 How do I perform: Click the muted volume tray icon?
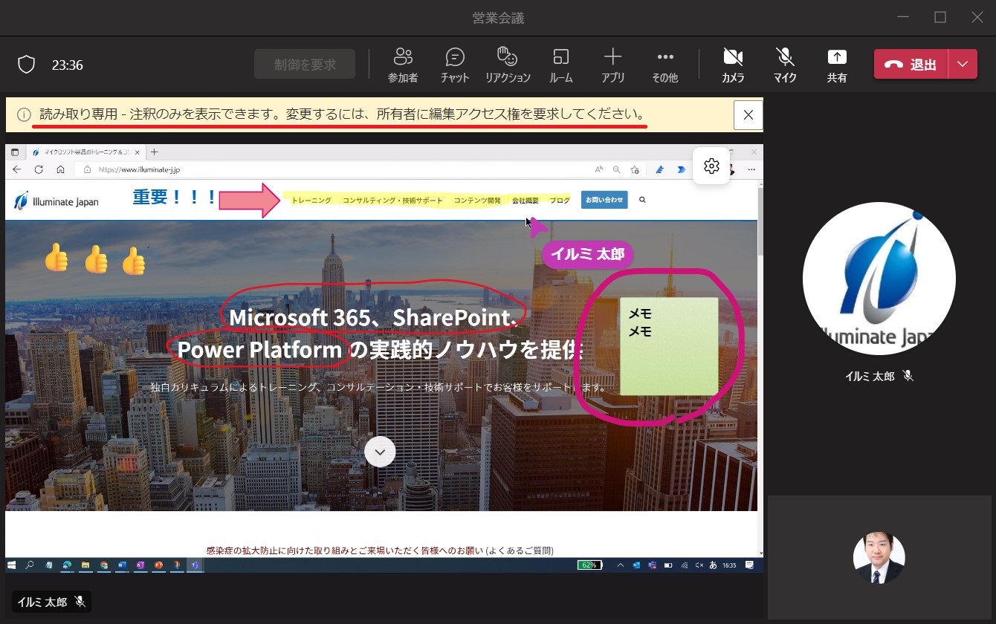tap(699, 565)
